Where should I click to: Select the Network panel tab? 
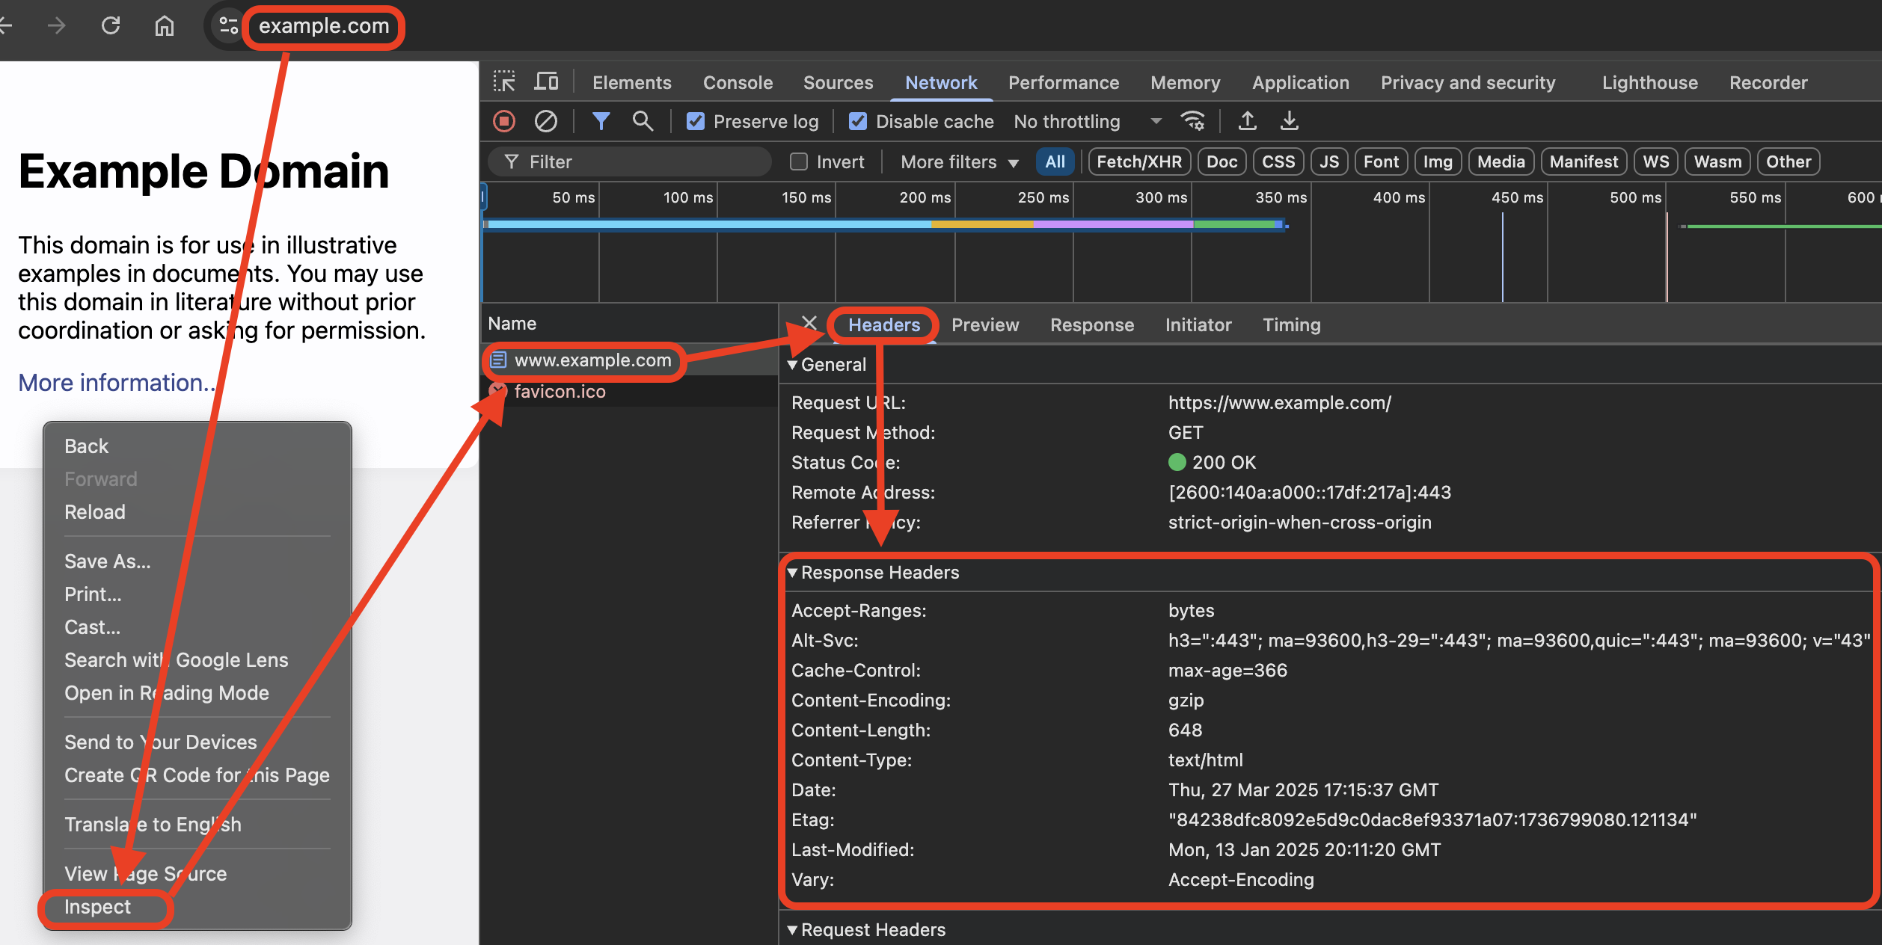(941, 82)
